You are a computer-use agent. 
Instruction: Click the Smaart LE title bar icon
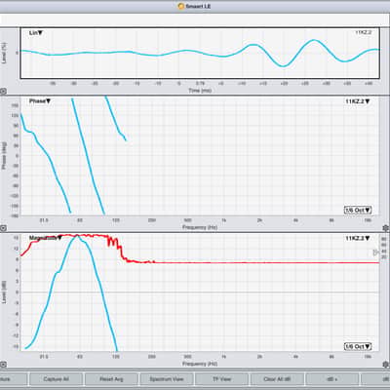pos(181,6)
